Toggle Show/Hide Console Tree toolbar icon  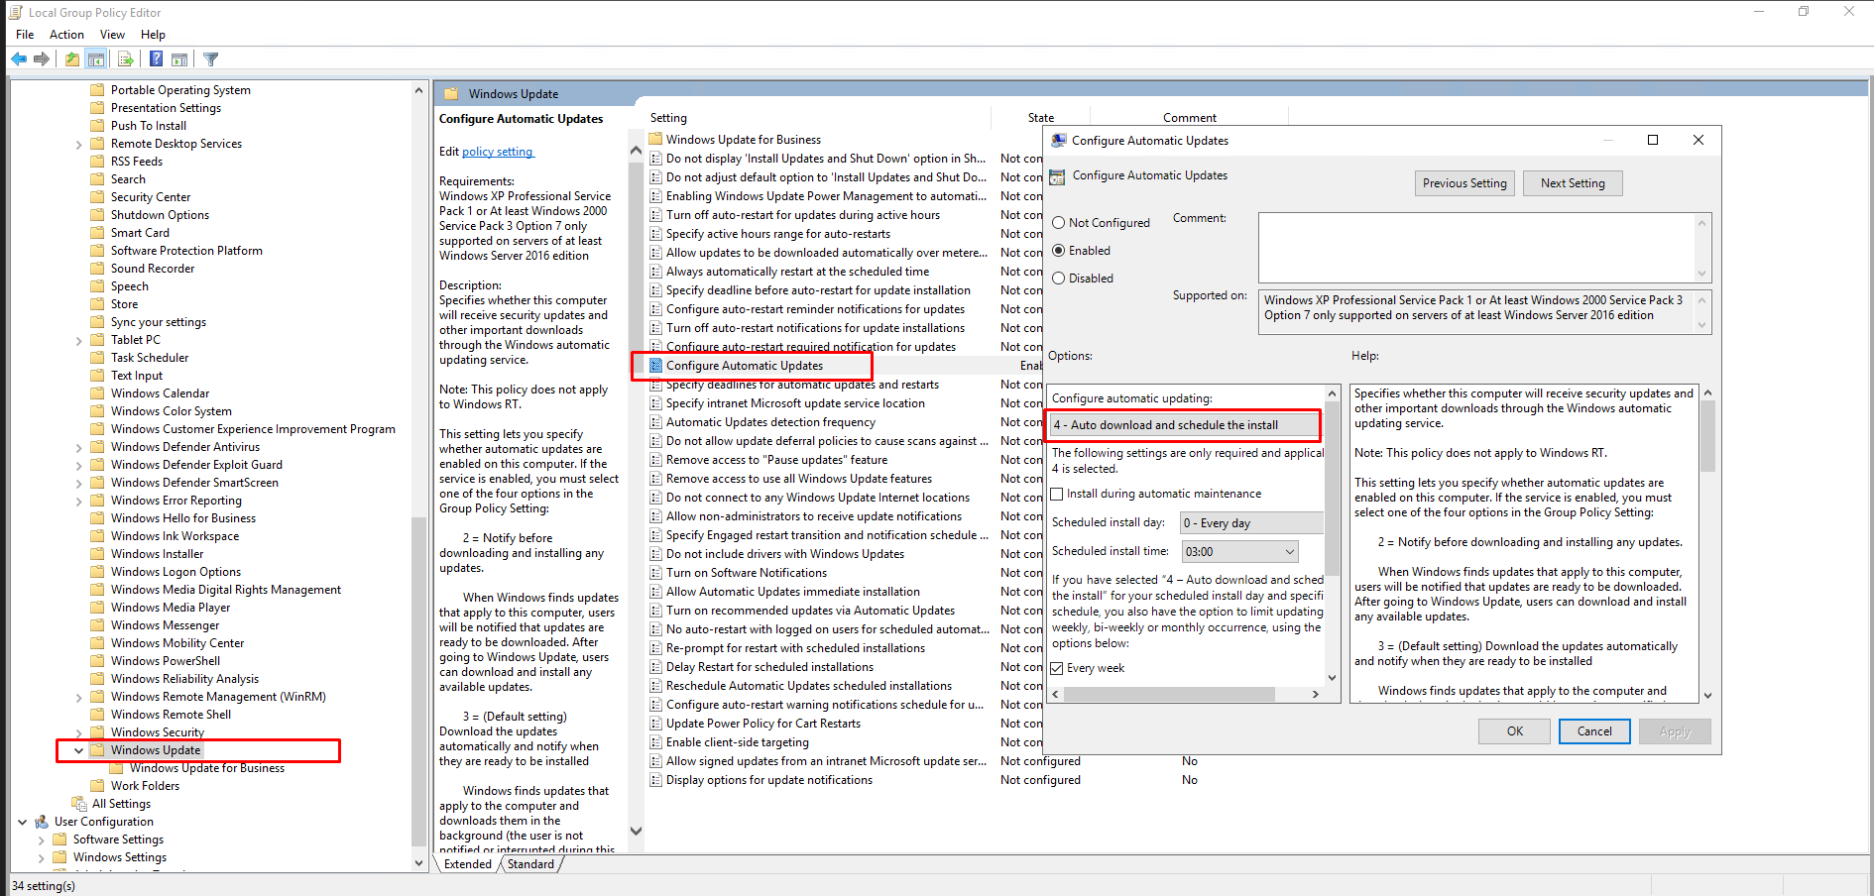coord(96,59)
